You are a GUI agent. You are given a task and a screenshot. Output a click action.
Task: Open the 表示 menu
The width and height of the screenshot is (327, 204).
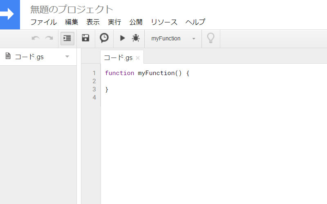point(93,22)
